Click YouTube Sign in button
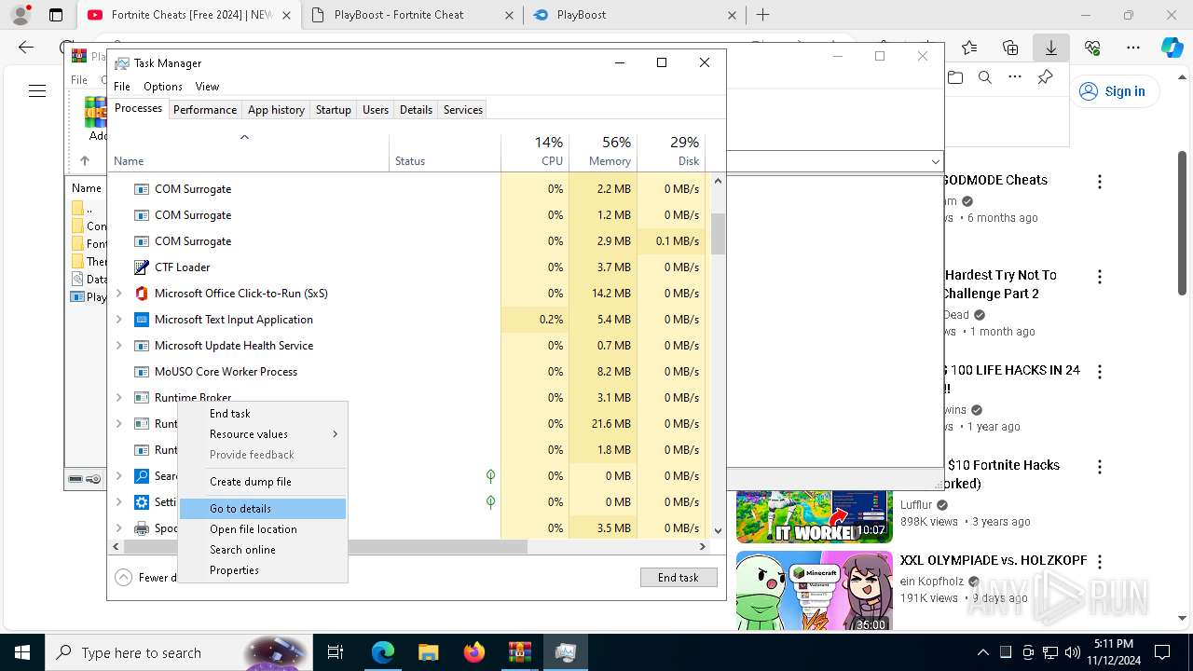1193x671 pixels. (1113, 90)
